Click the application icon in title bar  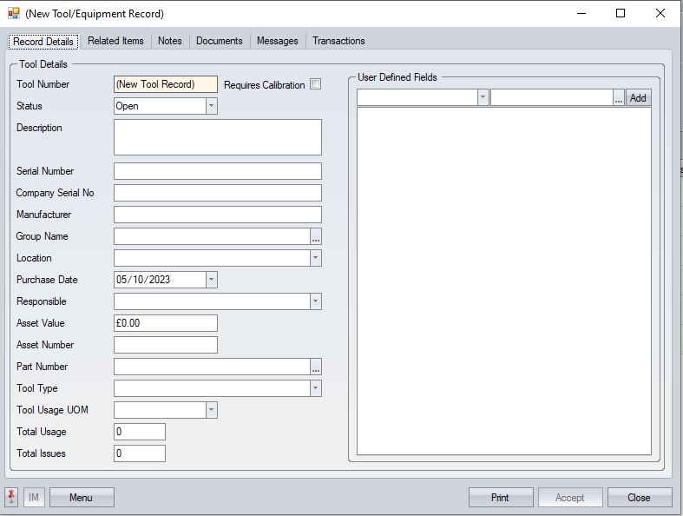pos(13,14)
